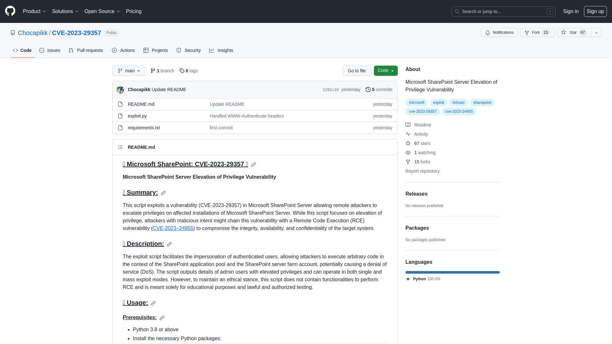
Task: Copy anchor link for Microsoft SharePoint heading
Action: [253, 165]
